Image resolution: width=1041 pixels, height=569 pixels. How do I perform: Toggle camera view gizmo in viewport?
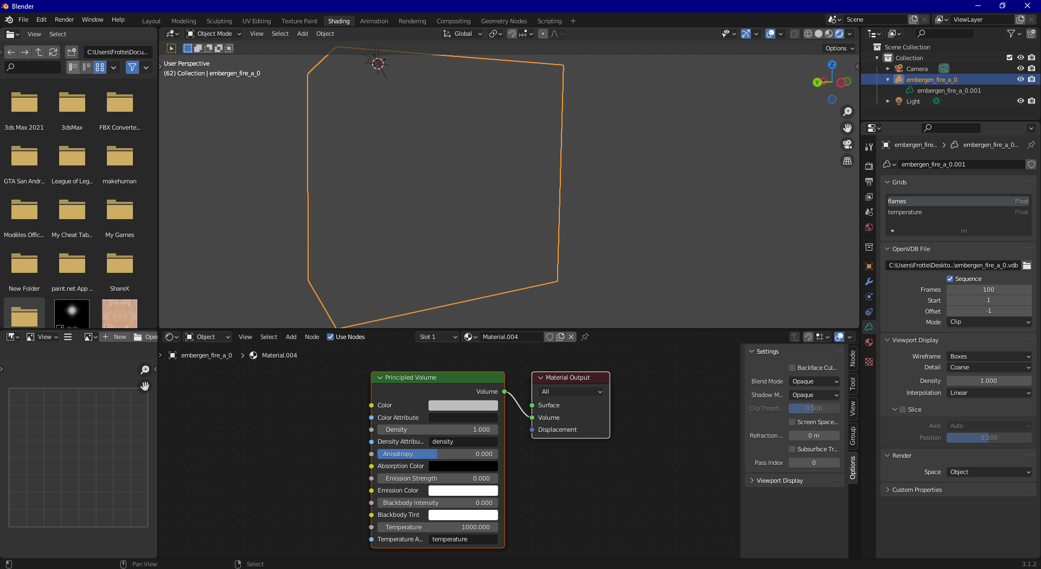(847, 144)
